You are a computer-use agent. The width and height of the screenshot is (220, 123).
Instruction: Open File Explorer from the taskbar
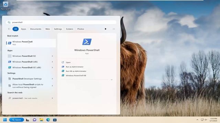tap(41, 120)
